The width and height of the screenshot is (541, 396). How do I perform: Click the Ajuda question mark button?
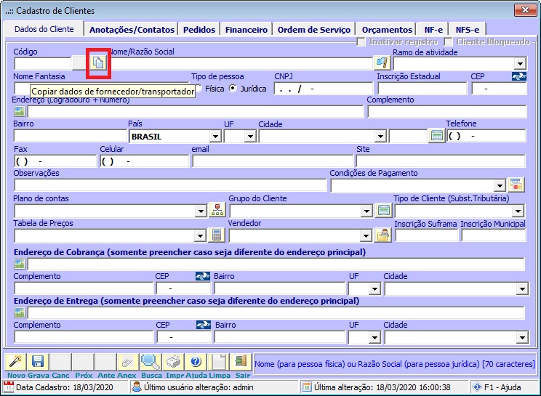coord(196,362)
